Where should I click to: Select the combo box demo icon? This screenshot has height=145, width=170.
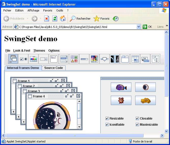[x=44, y=59]
